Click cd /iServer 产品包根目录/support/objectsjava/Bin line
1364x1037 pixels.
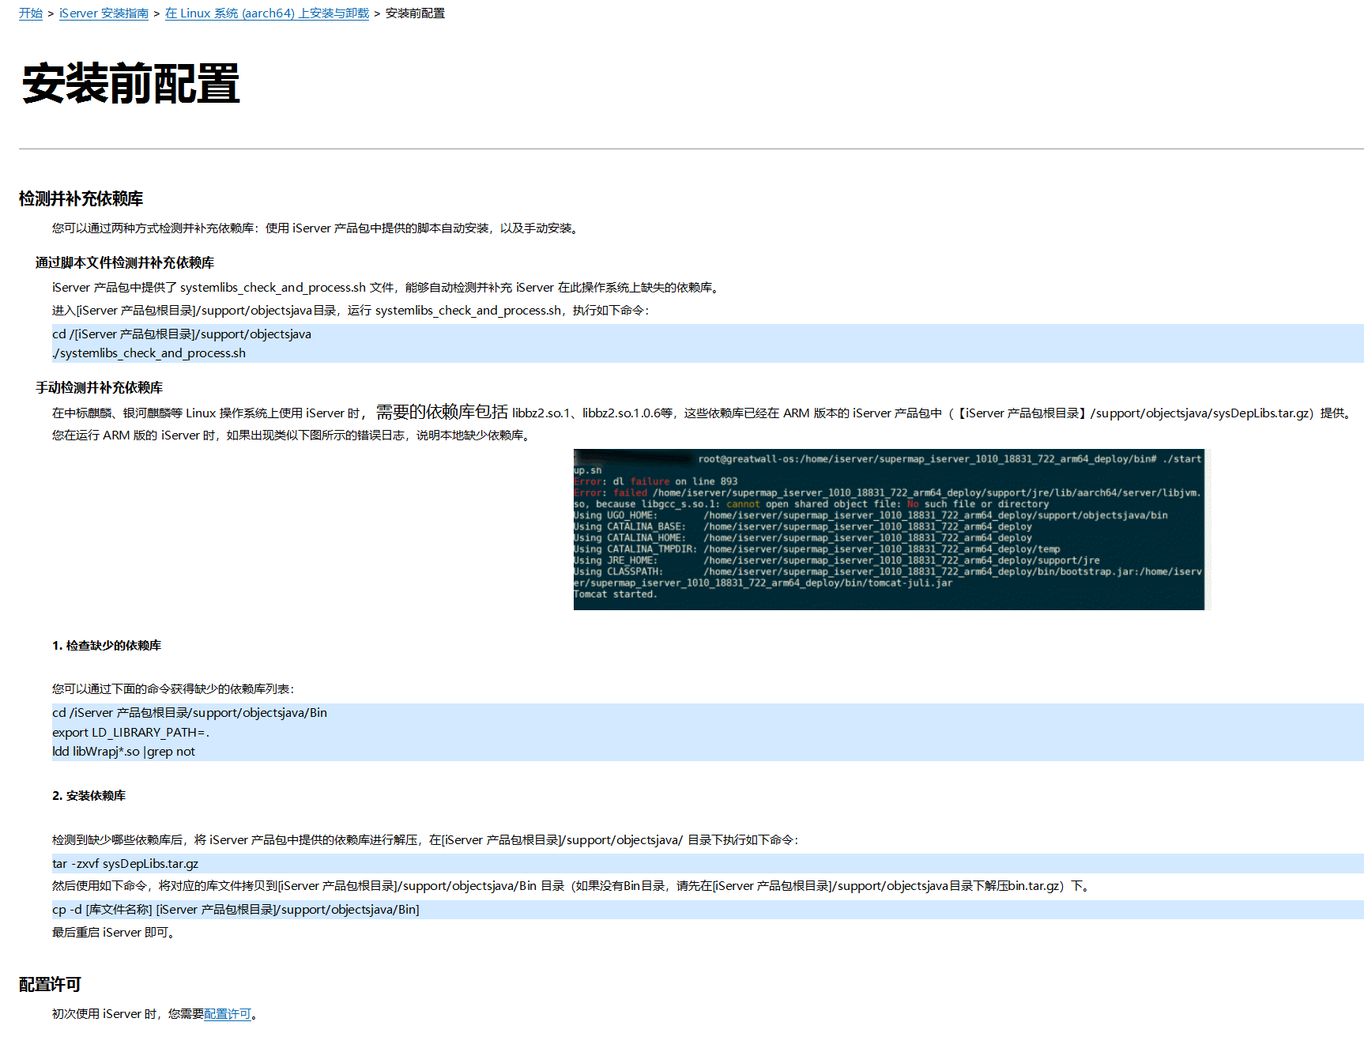tap(190, 713)
